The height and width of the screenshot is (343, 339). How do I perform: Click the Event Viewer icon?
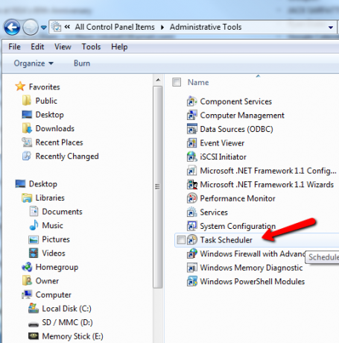192,143
